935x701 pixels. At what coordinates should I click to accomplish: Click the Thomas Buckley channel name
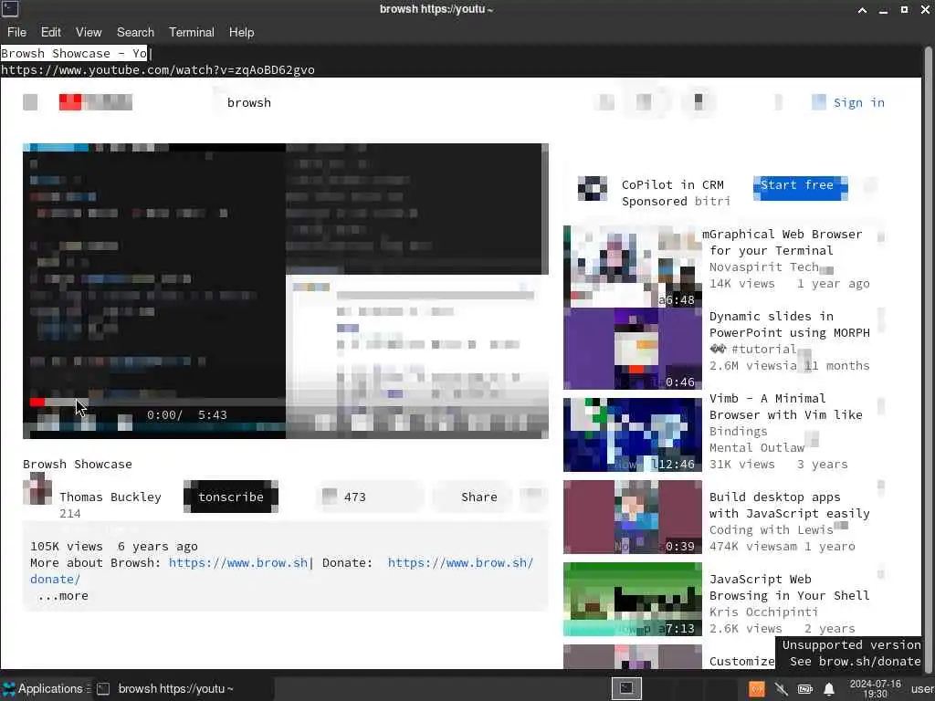tap(110, 497)
